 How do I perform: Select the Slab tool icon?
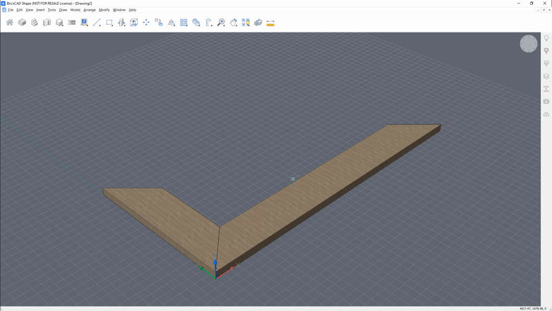click(72, 23)
